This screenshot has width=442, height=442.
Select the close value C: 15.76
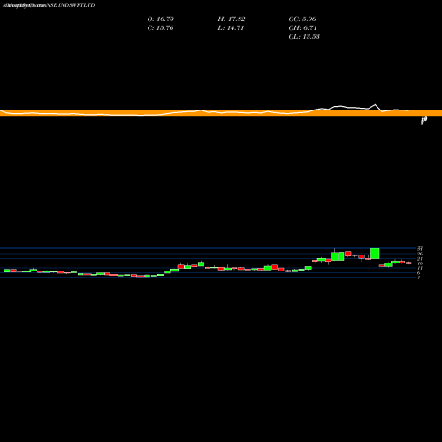click(161, 28)
